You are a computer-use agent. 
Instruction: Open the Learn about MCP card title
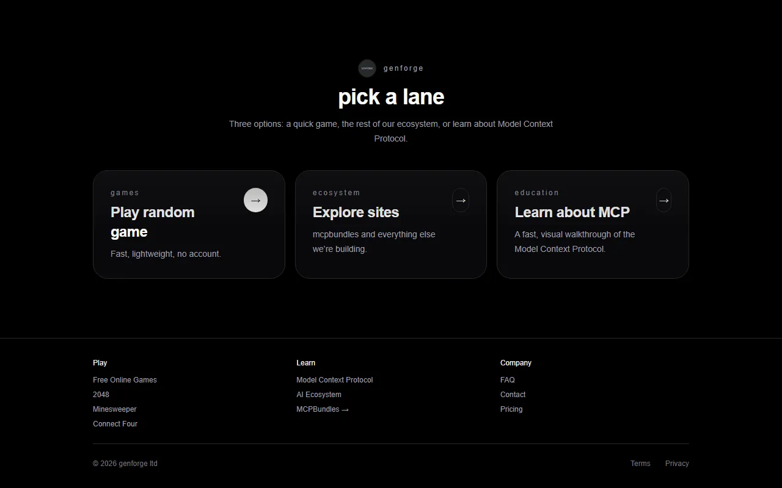tap(572, 212)
